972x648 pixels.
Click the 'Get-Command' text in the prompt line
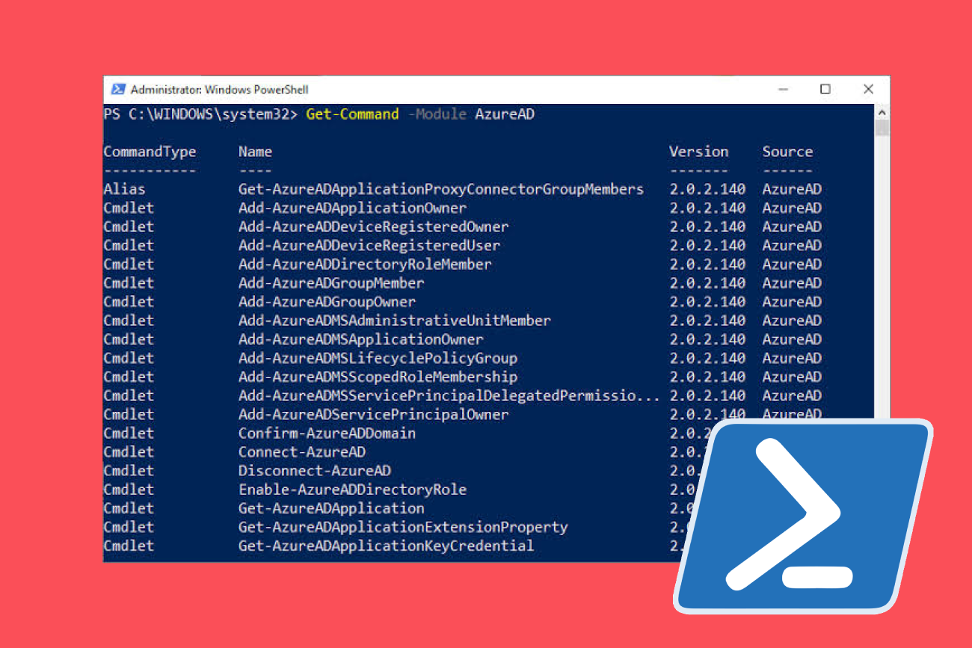(352, 114)
